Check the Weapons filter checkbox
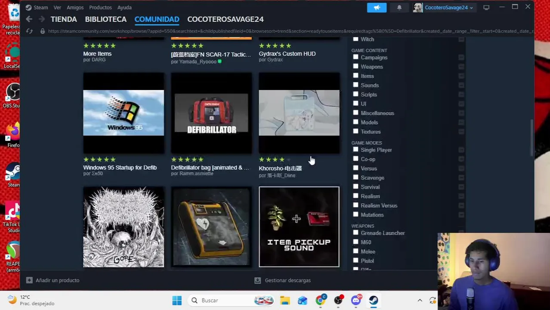The width and height of the screenshot is (550, 310). tap(355, 66)
